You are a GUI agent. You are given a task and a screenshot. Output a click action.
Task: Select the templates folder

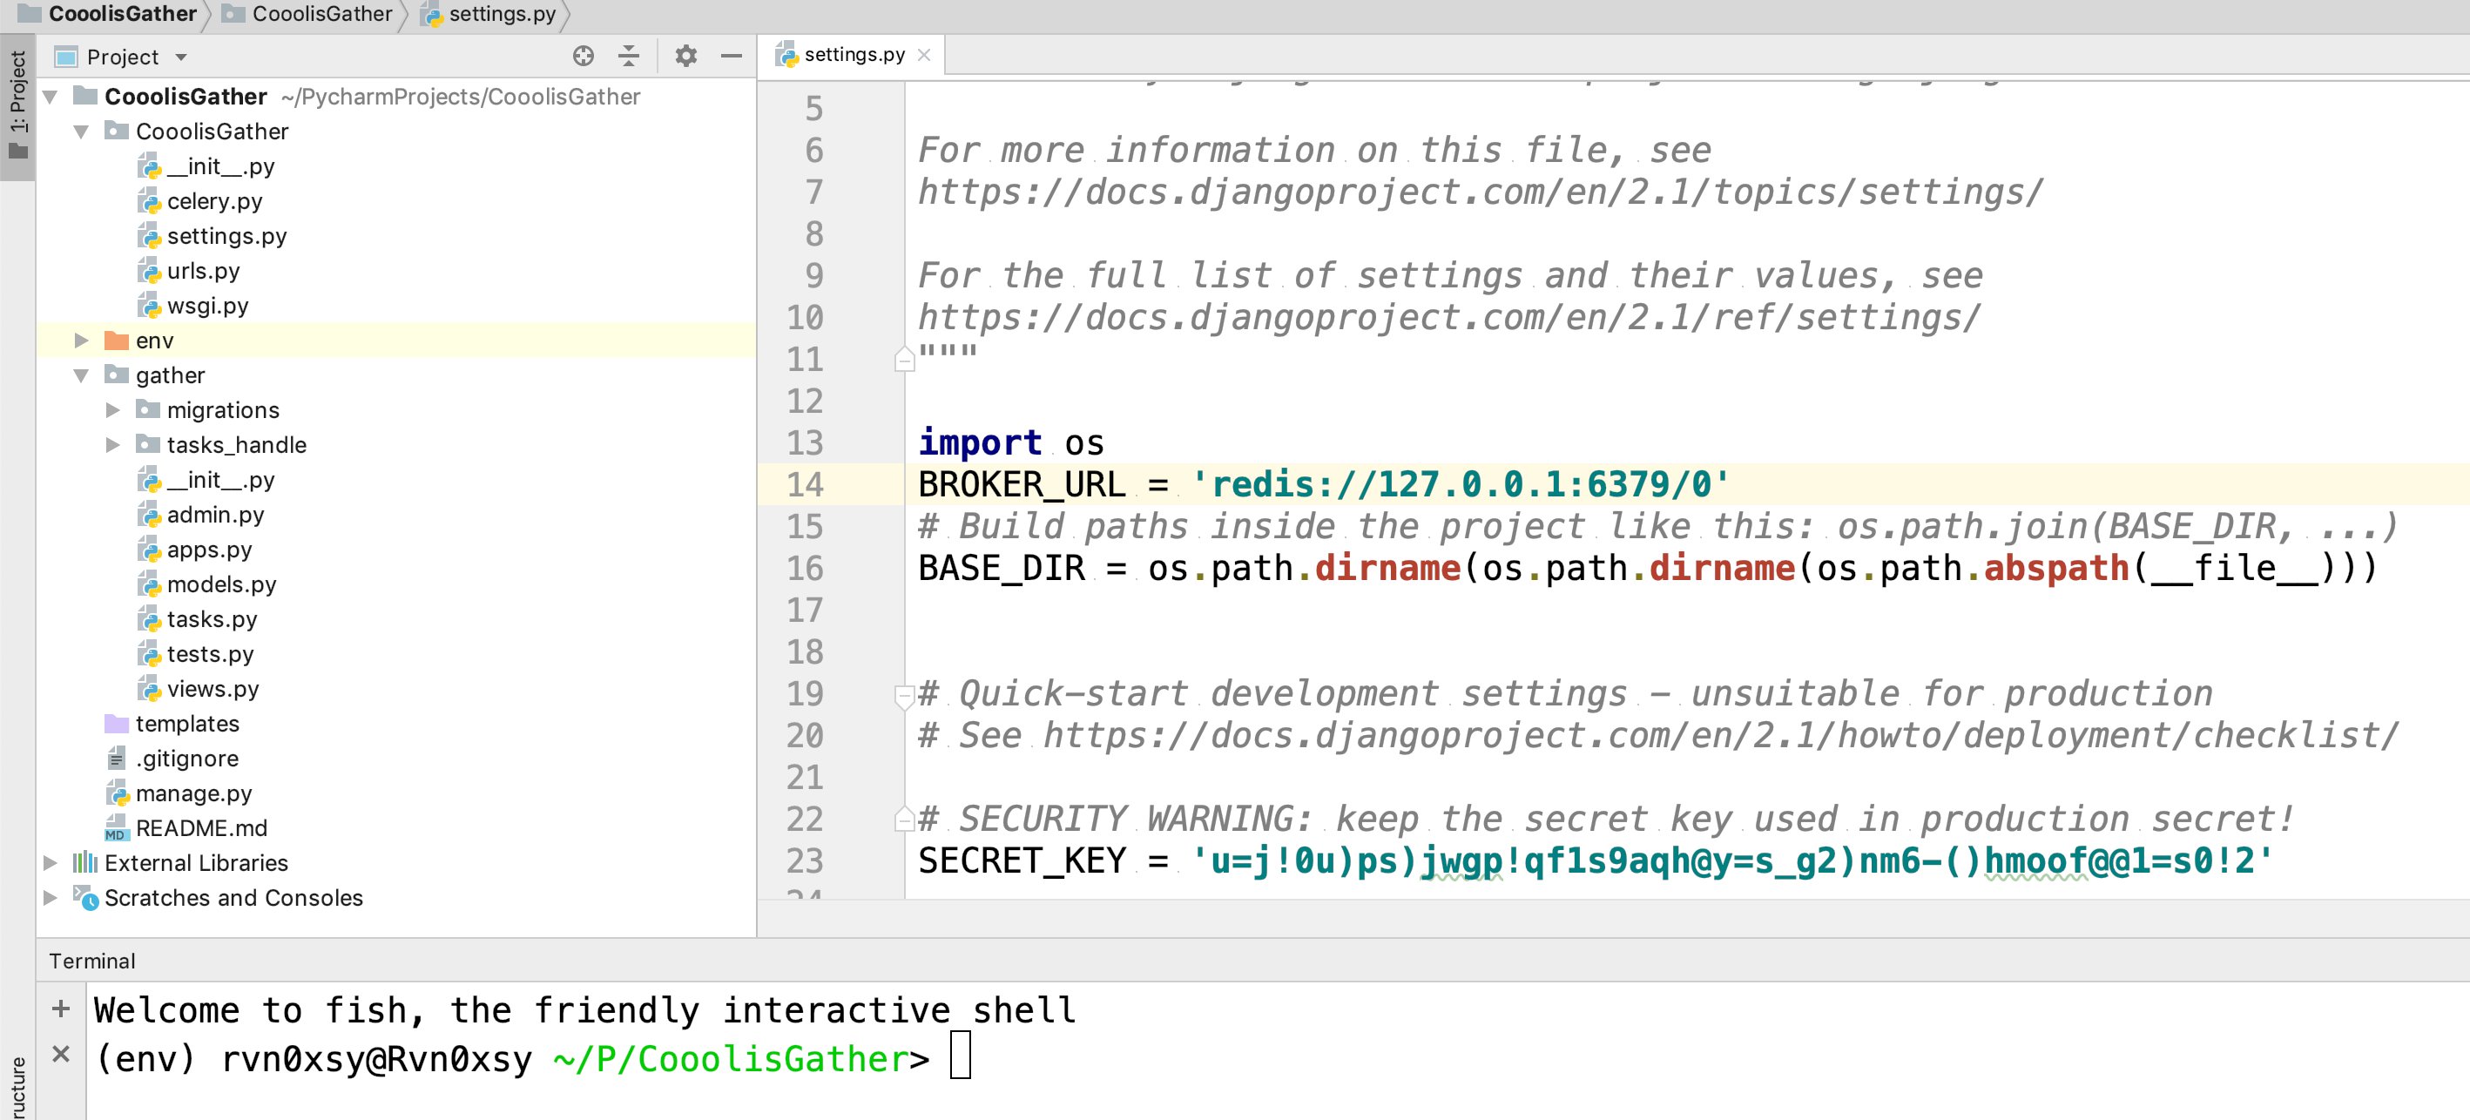pos(187,724)
